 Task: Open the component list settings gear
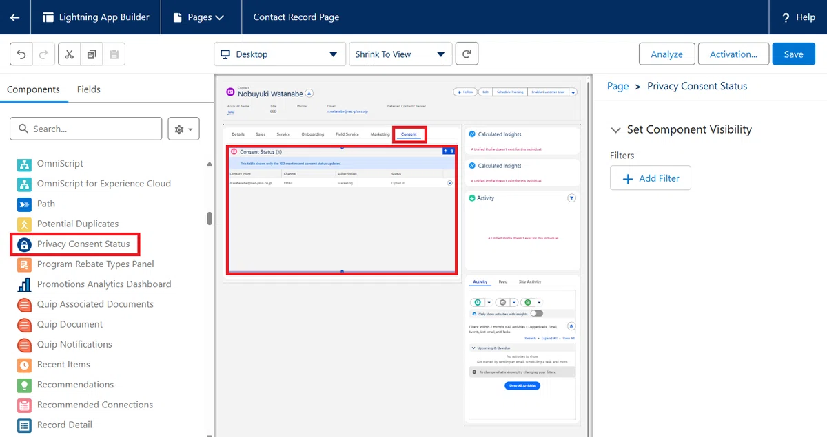pyautogui.click(x=184, y=129)
